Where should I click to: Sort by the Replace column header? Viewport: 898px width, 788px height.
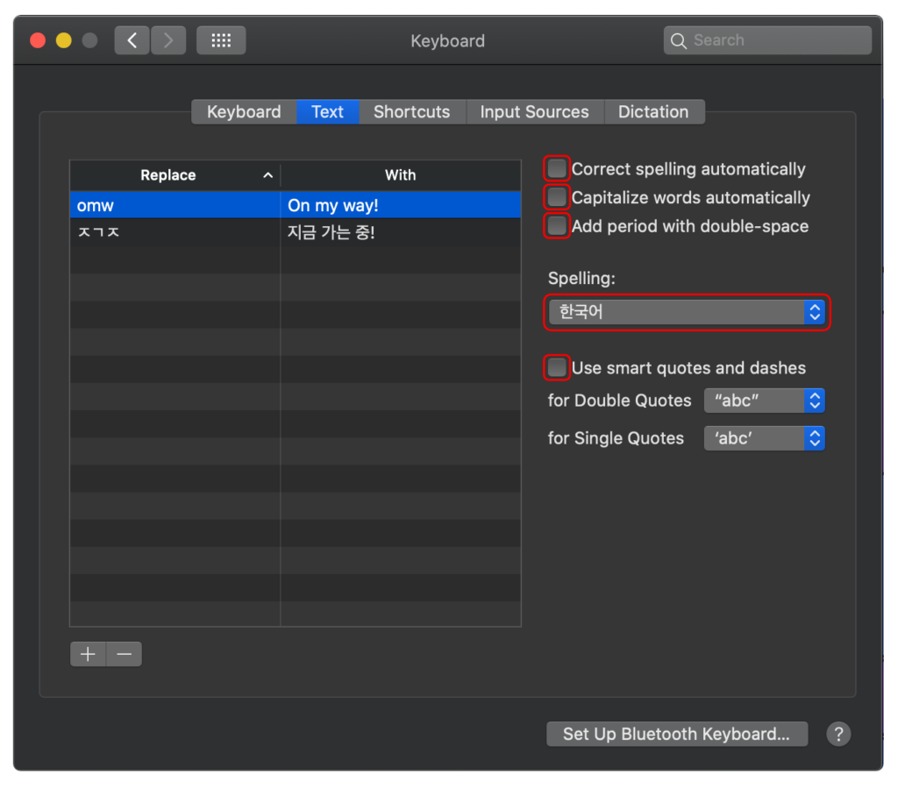tap(168, 175)
